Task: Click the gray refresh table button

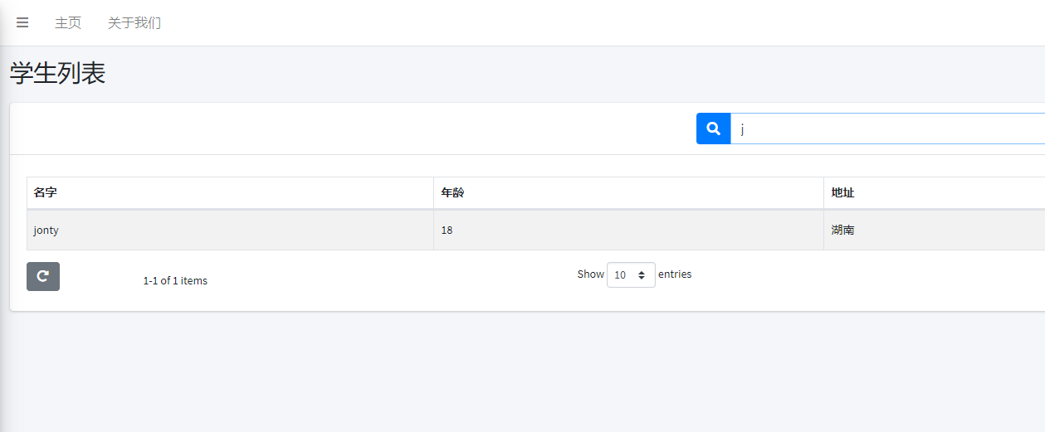Action: coord(43,276)
